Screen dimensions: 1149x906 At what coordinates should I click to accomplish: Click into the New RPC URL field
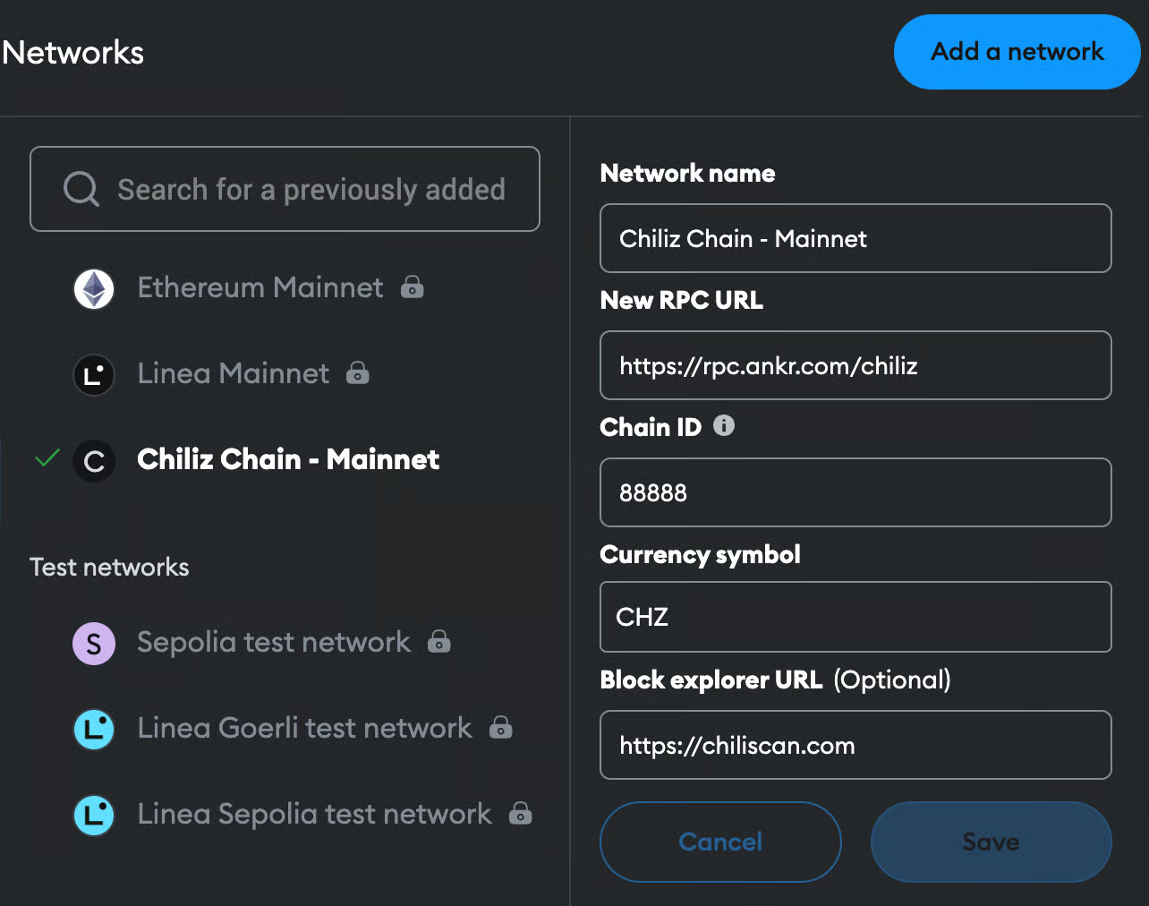pyautogui.click(x=855, y=366)
